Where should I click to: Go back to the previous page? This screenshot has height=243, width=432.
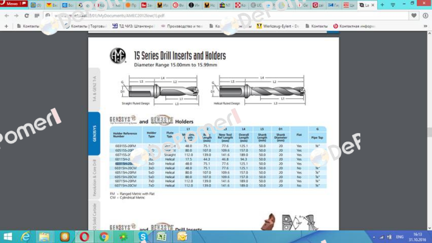click(x=7, y=16)
